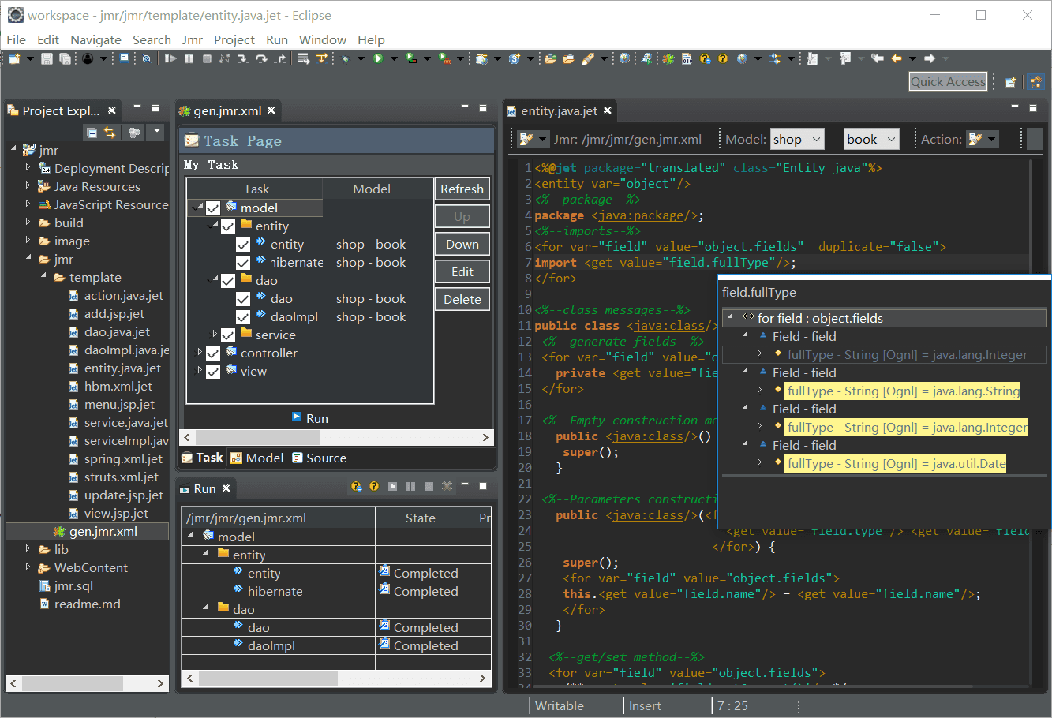Toggle the controller checkbox in task tree
This screenshot has width=1052, height=718.
point(213,353)
